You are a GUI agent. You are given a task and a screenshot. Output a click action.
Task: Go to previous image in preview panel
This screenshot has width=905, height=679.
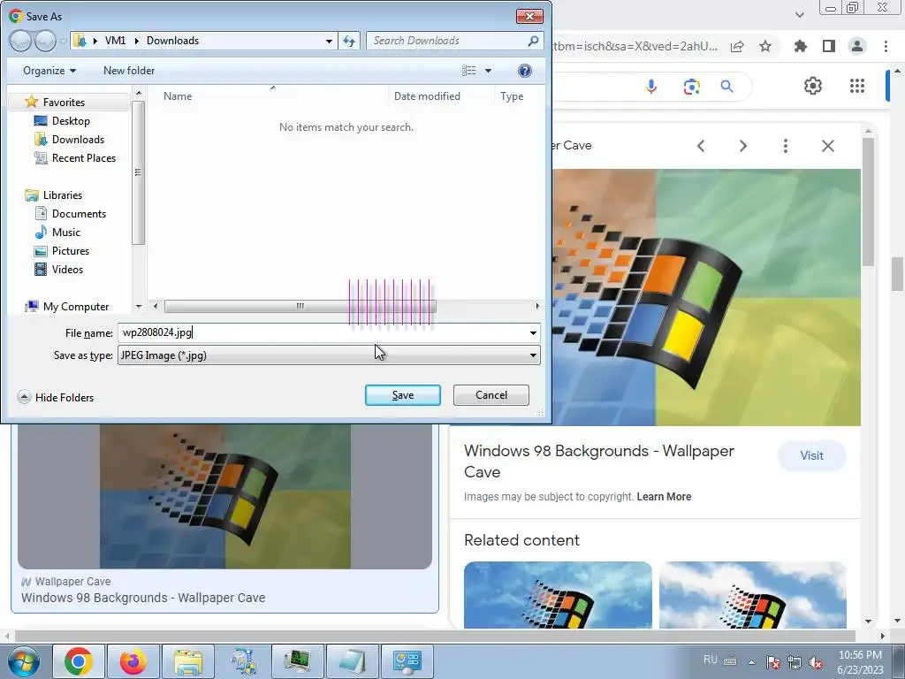[x=701, y=146]
